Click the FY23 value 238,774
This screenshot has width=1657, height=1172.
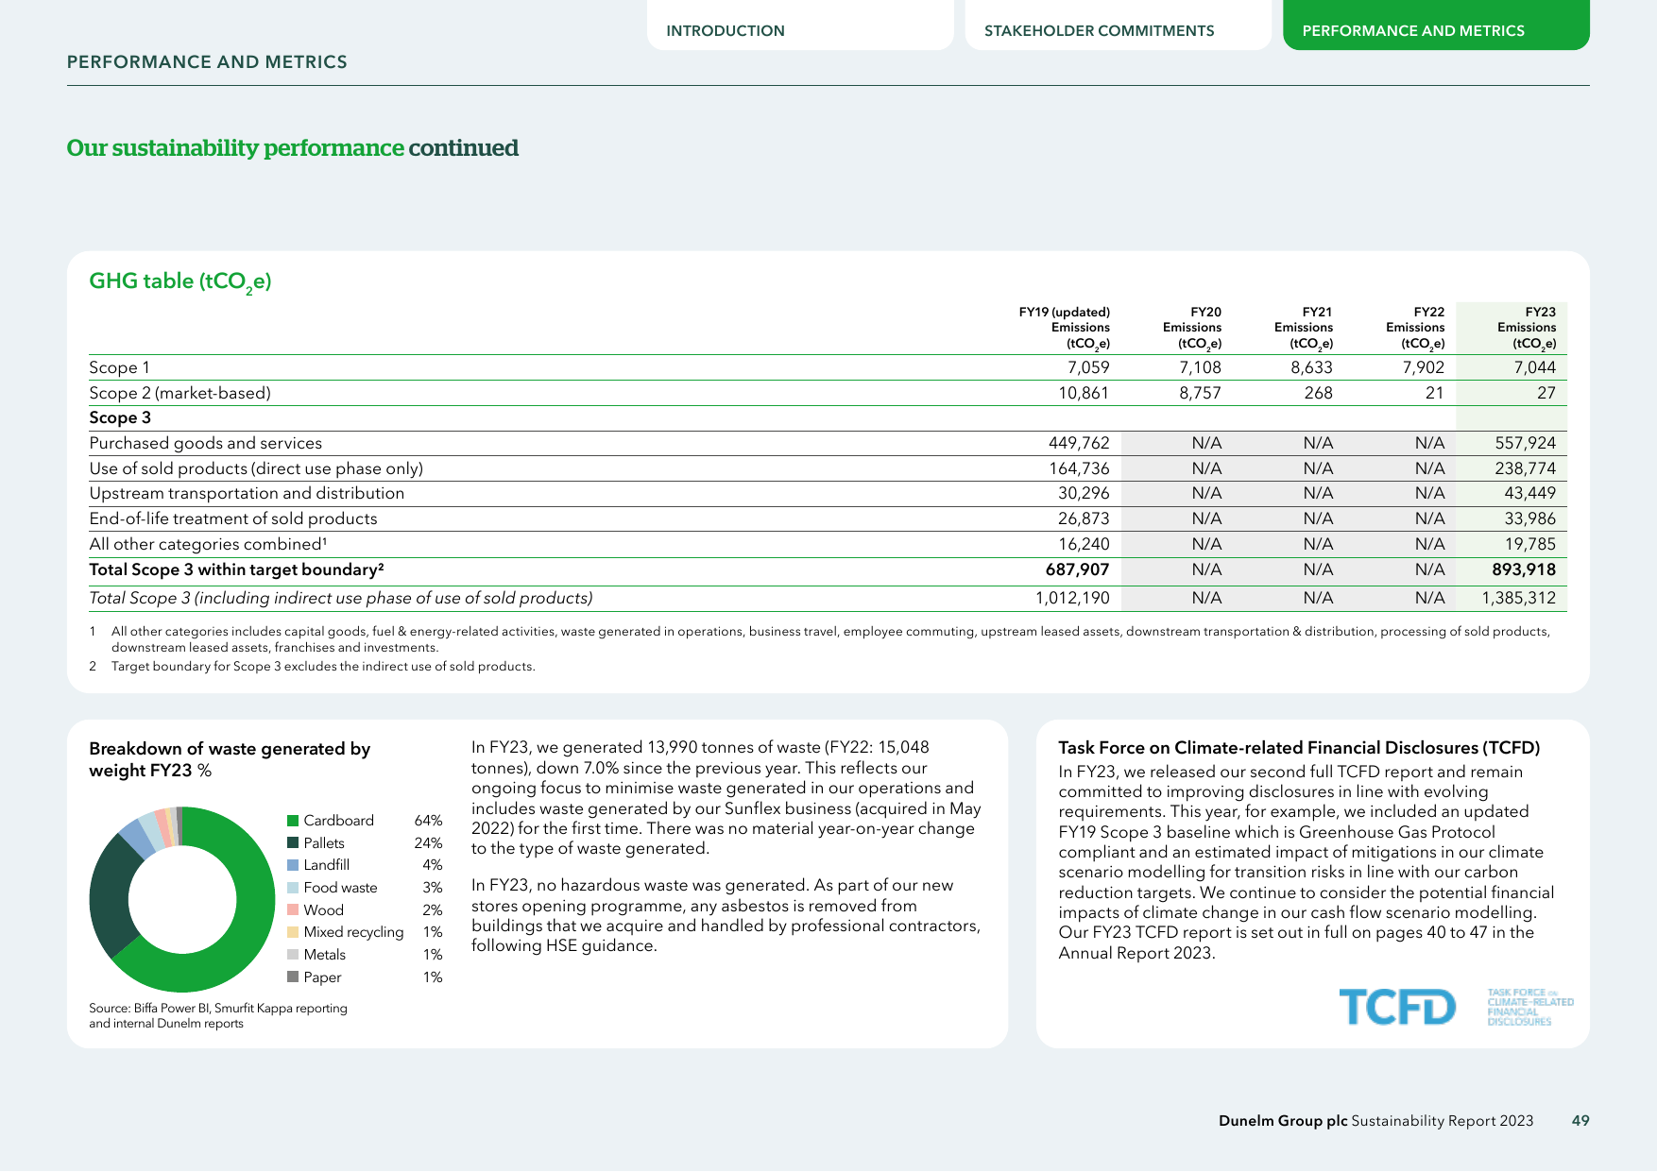pyautogui.click(x=1525, y=468)
